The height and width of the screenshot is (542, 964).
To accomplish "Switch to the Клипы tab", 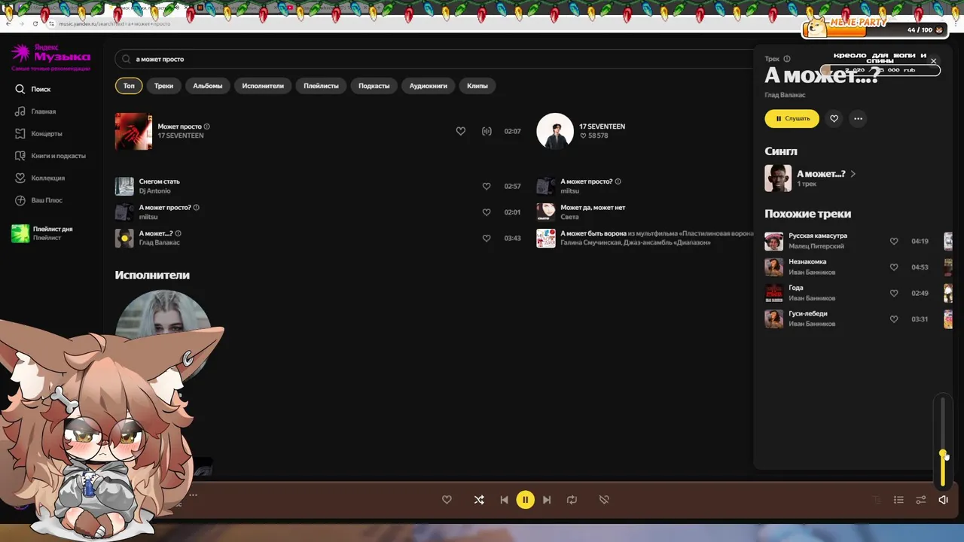I will [x=477, y=86].
